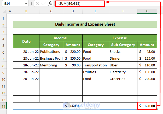Click the Income header cell
This screenshot has width=163, height=114.
pyautogui.click(x=61, y=38)
